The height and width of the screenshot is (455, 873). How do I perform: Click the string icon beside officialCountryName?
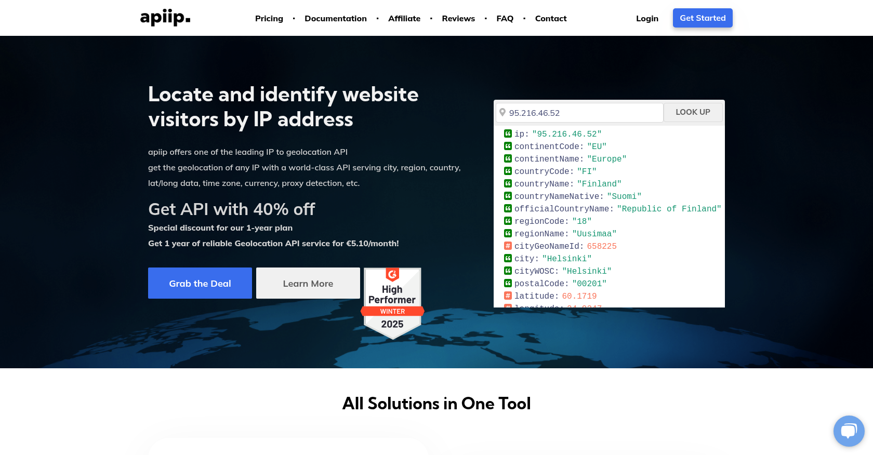(x=508, y=208)
